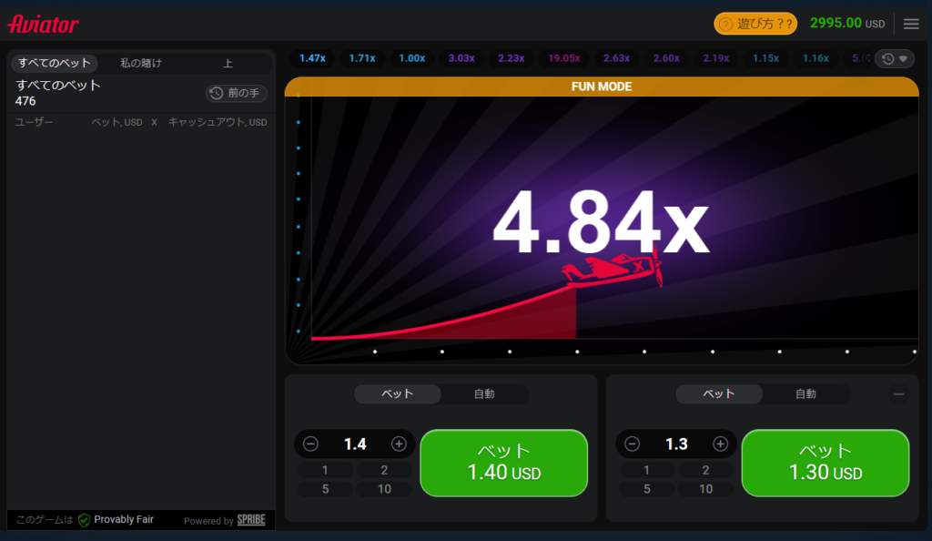
Task: Click the Provably Fair shield icon
Action: (x=84, y=520)
